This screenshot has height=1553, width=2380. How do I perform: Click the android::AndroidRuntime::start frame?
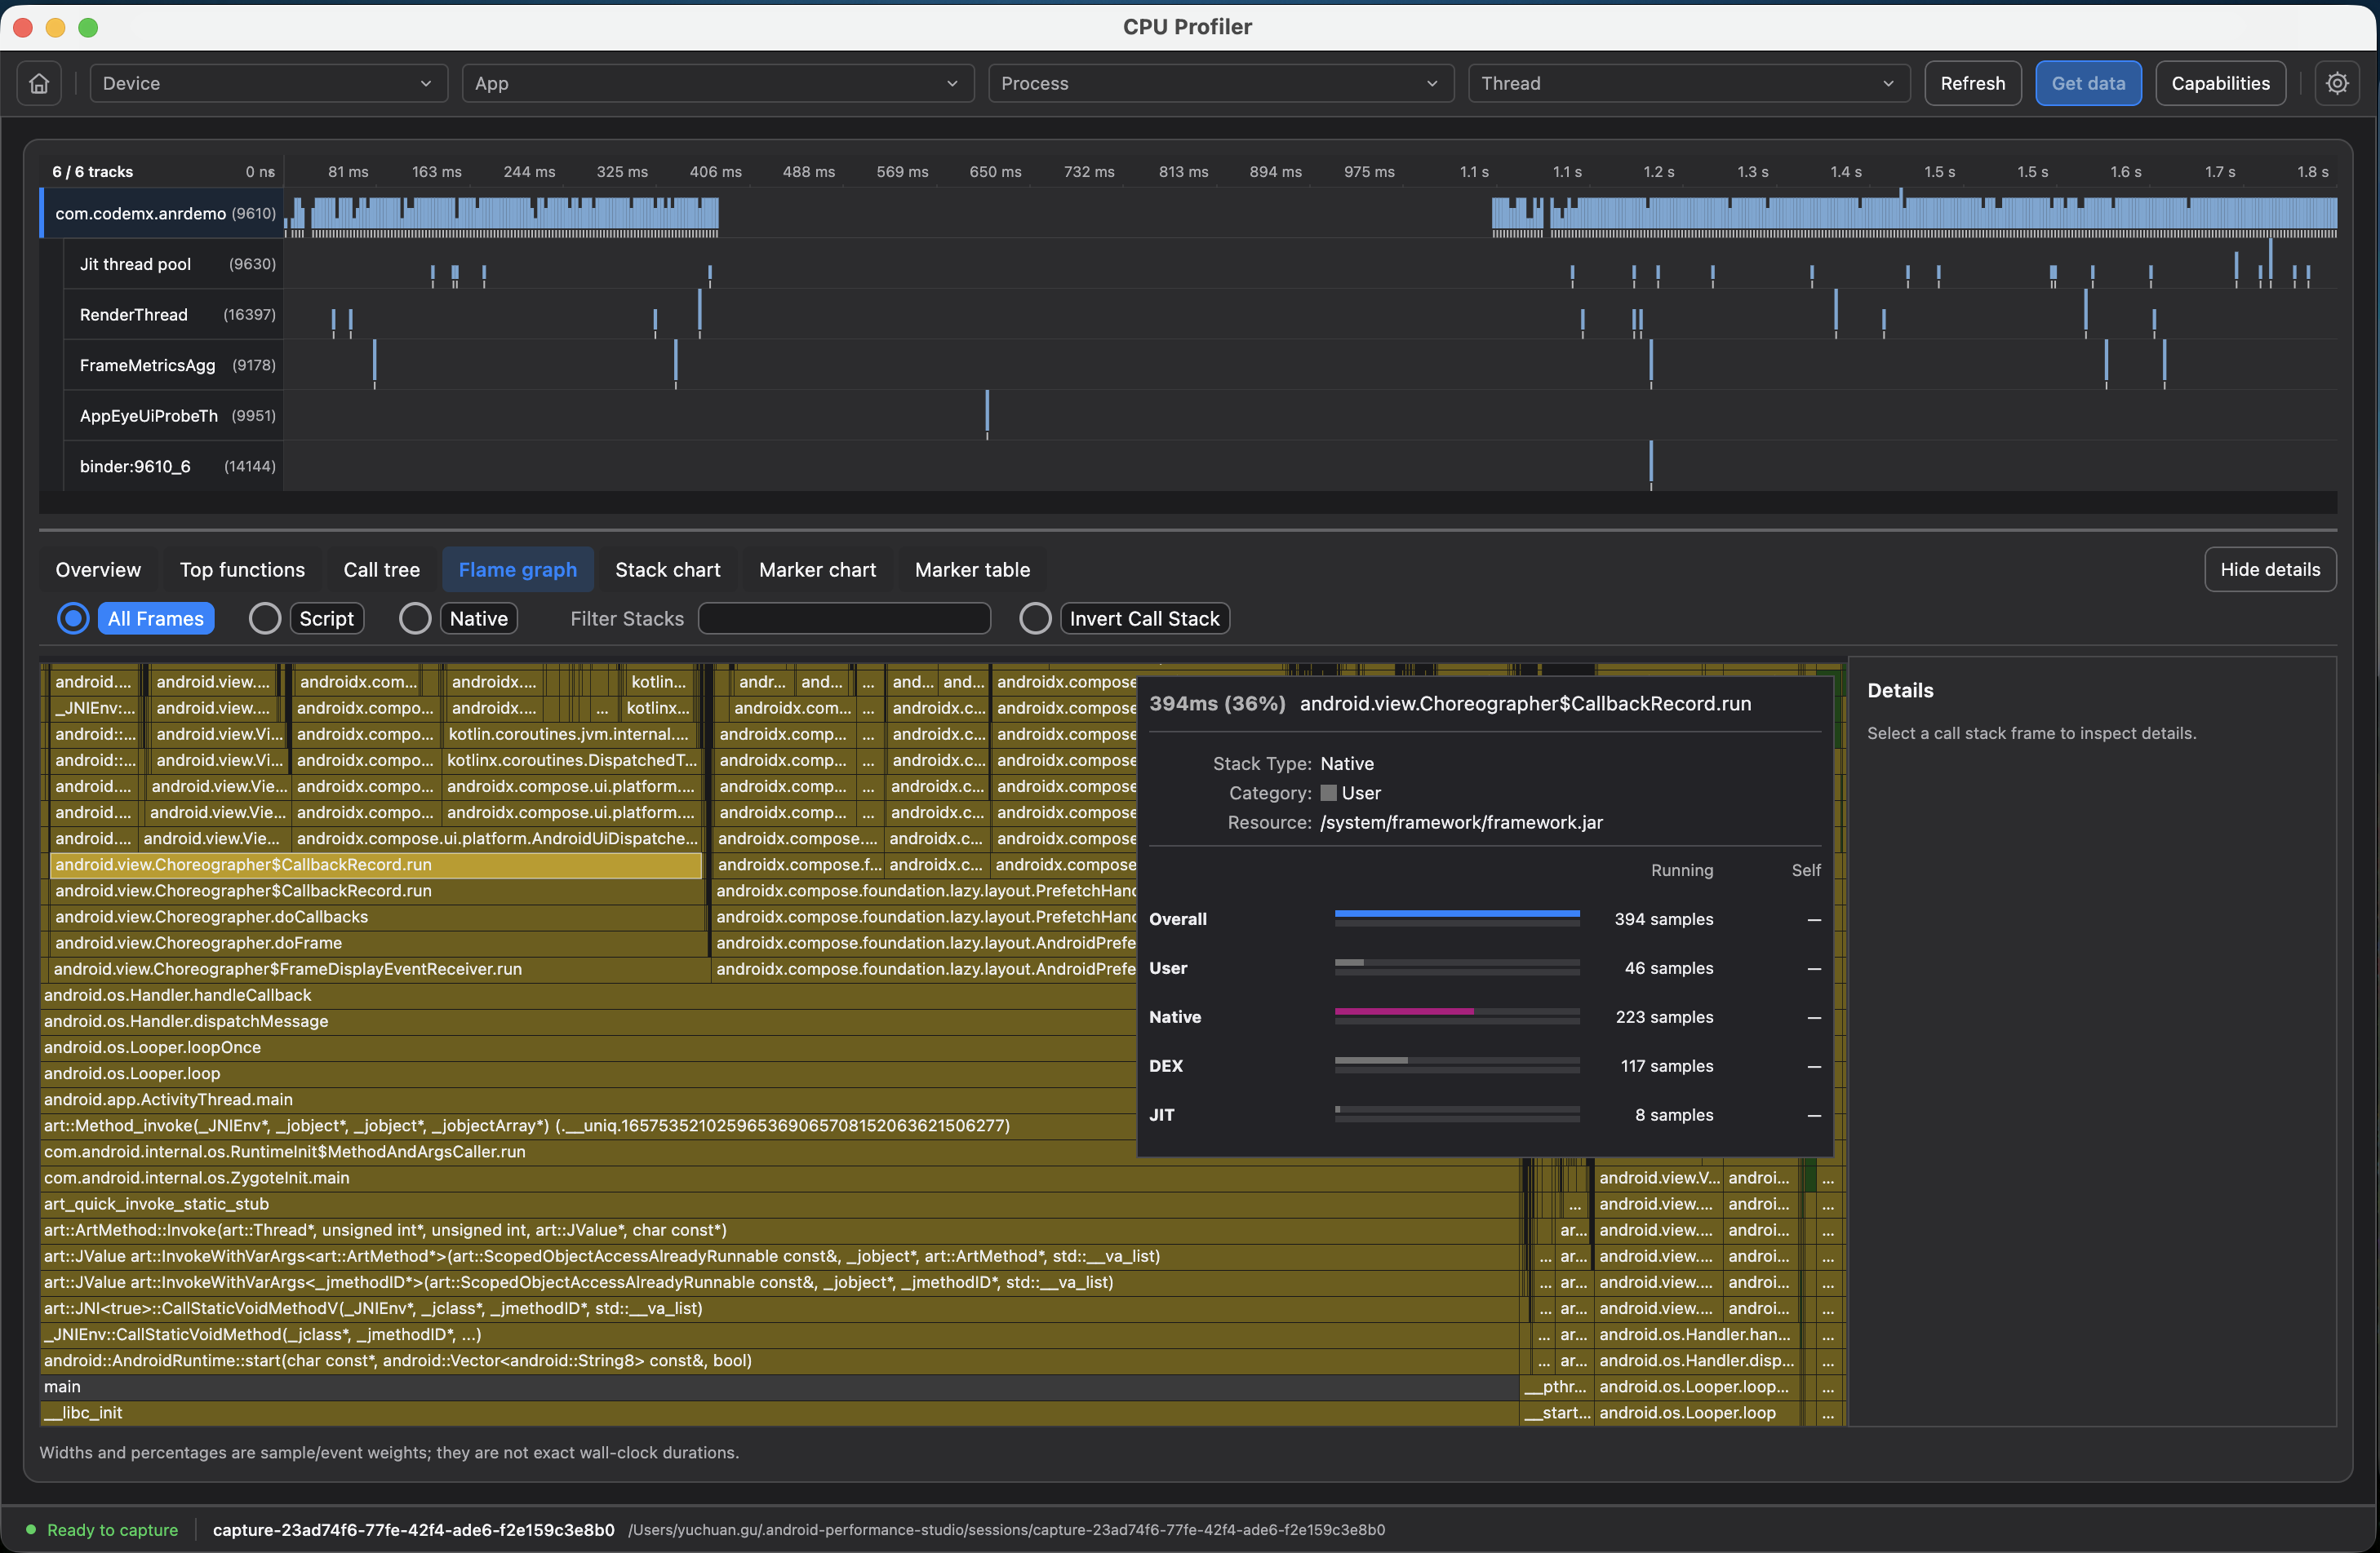[780, 1361]
